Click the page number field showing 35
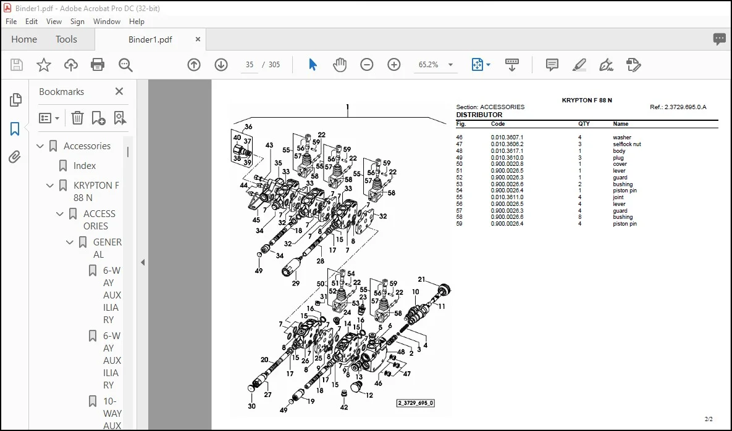This screenshot has width=732, height=431. (250, 65)
